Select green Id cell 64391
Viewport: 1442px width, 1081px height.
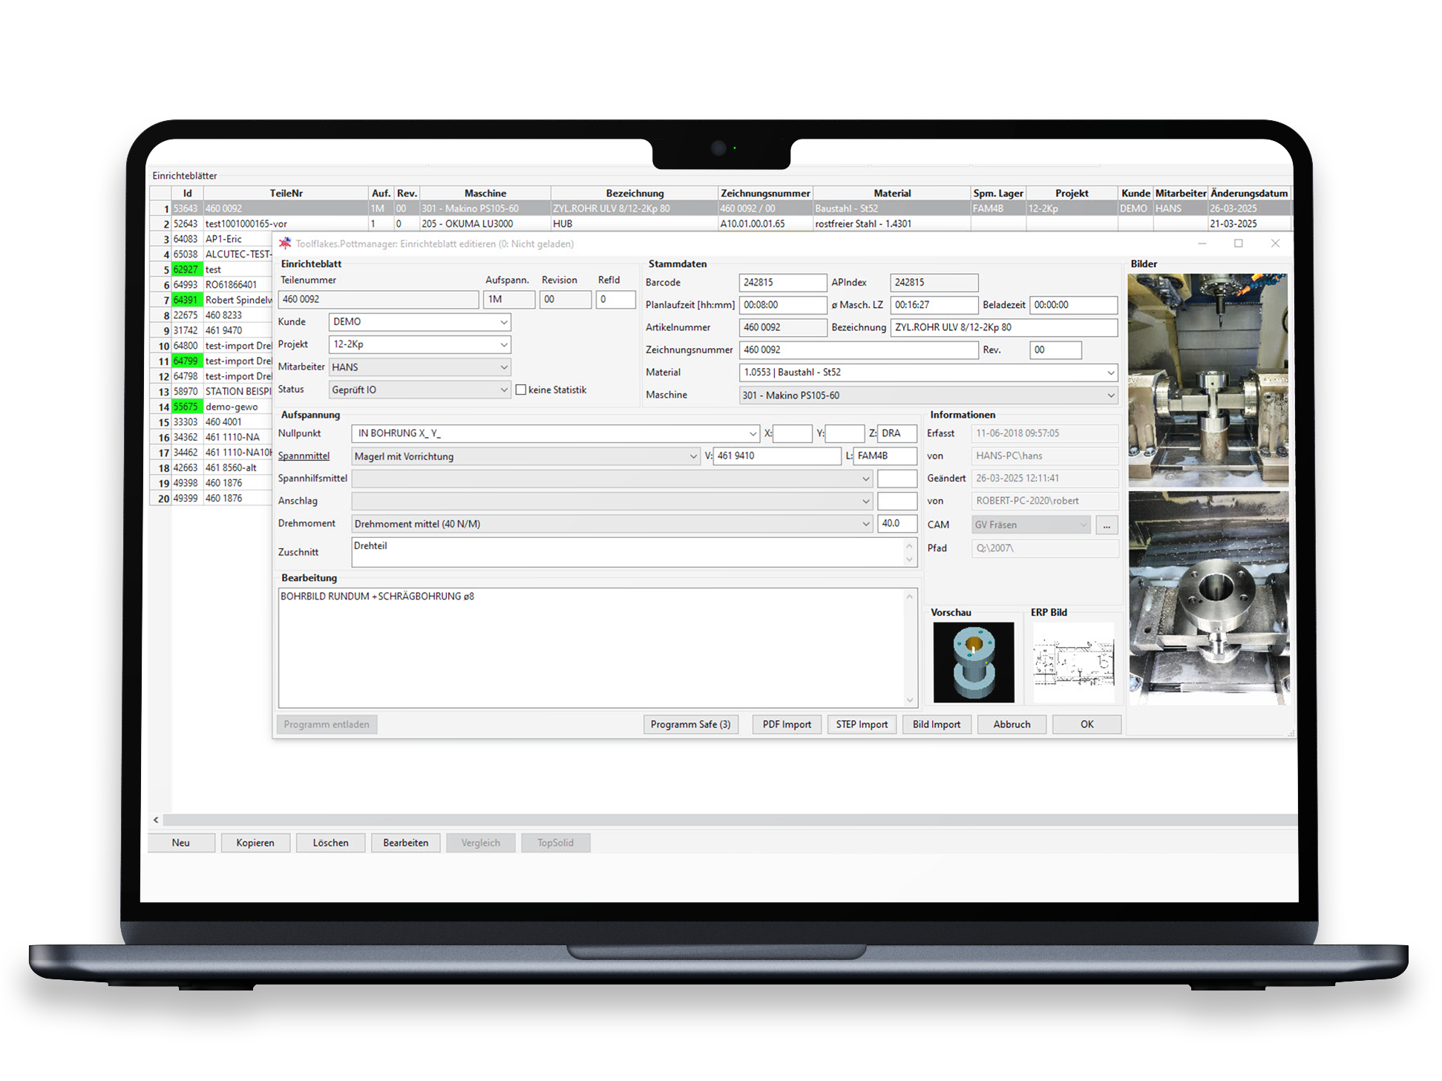(x=187, y=300)
